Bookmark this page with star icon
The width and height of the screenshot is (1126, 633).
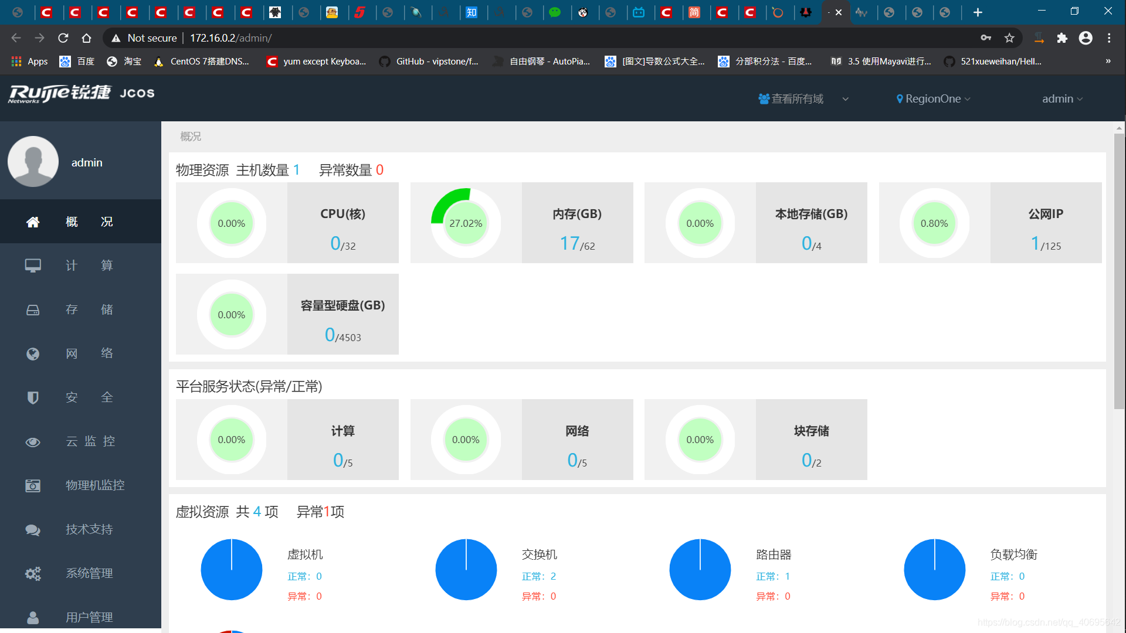point(1009,38)
